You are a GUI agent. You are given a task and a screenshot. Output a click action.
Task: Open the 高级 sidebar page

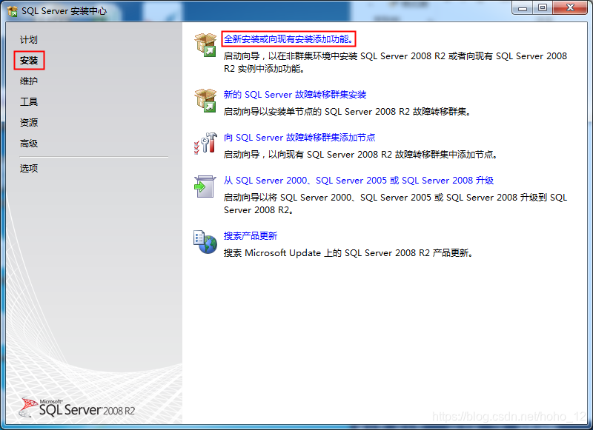29,144
